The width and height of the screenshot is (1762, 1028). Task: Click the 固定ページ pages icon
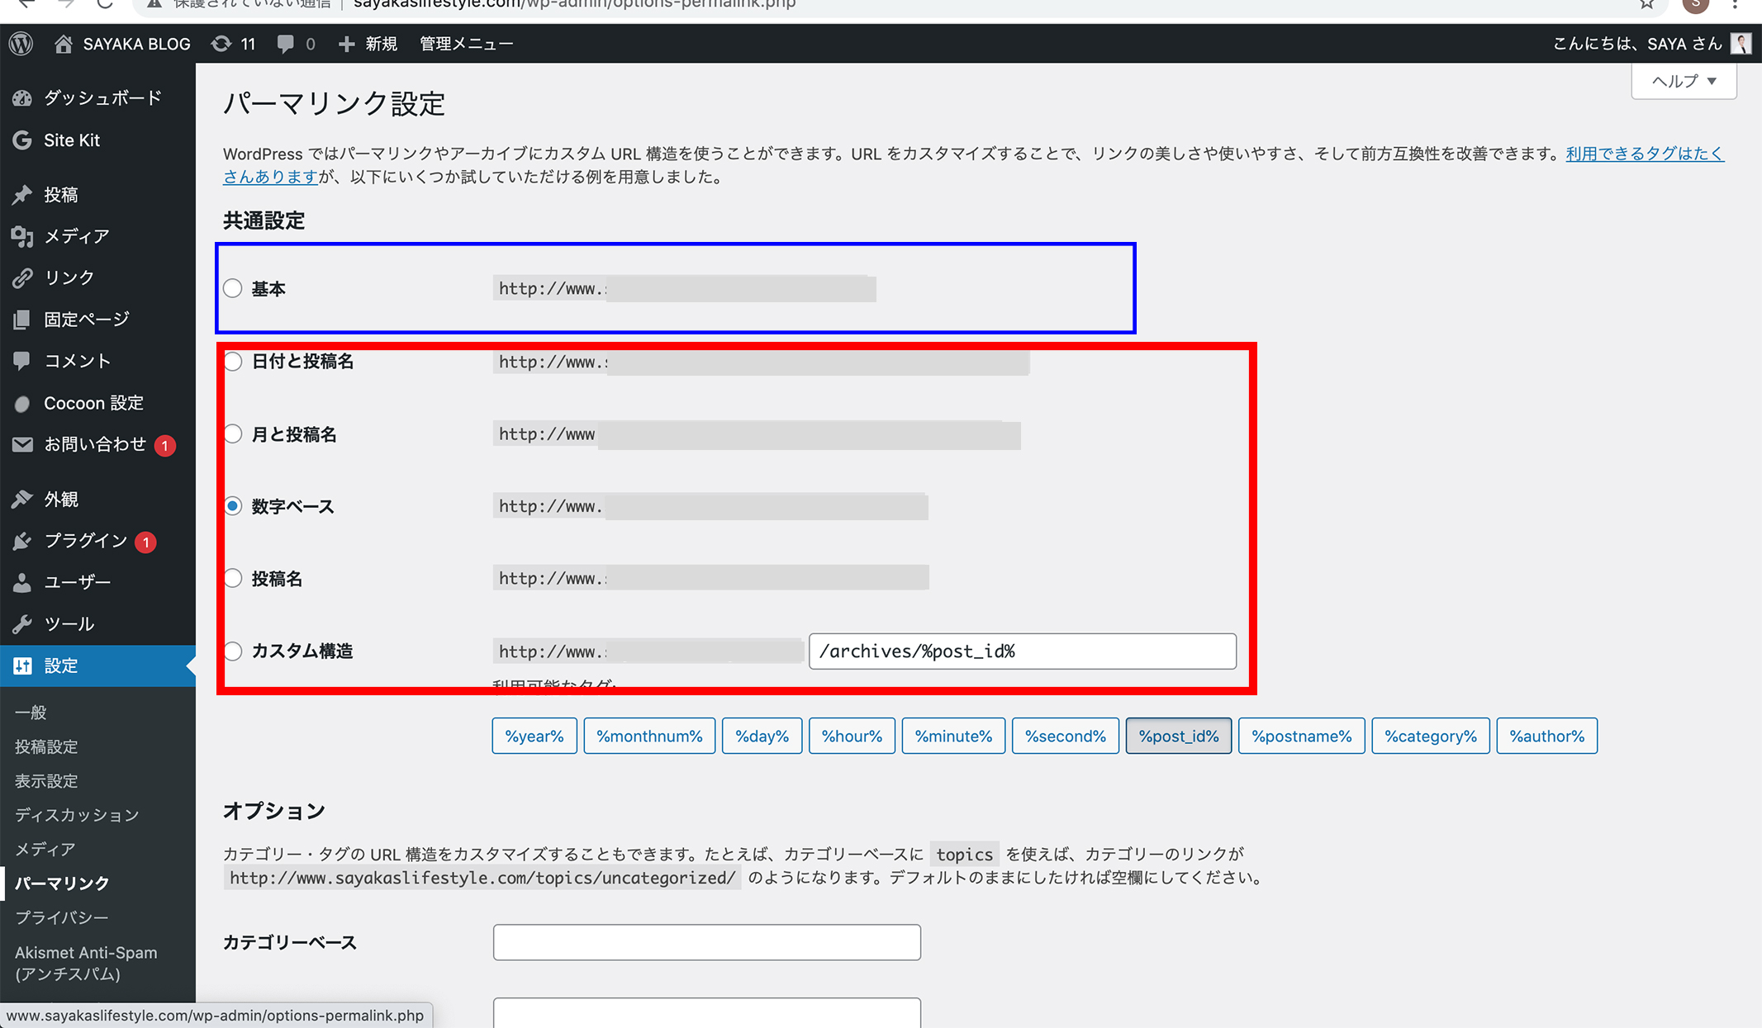(x=22, y=319)
